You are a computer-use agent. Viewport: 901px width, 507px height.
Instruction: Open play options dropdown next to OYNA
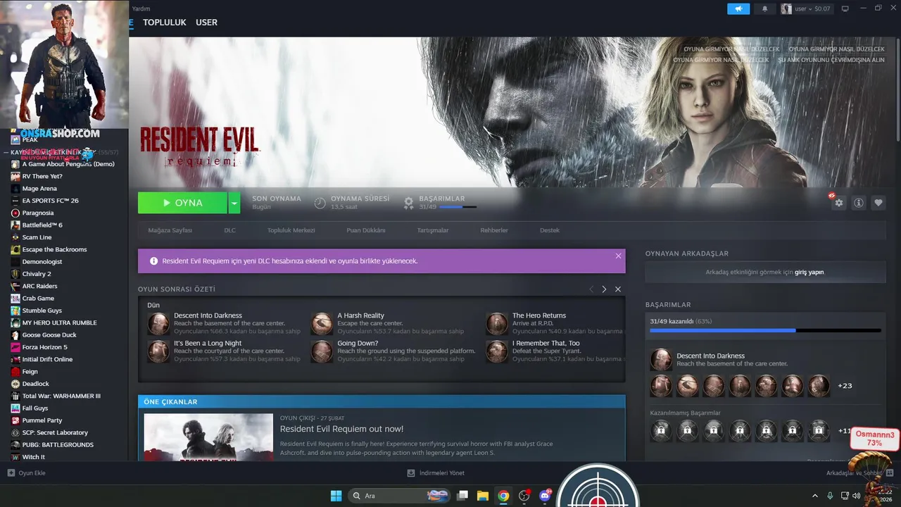[234, 203]
